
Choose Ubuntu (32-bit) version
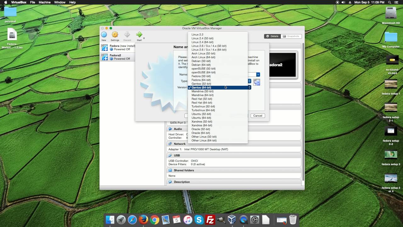(218, 114)
